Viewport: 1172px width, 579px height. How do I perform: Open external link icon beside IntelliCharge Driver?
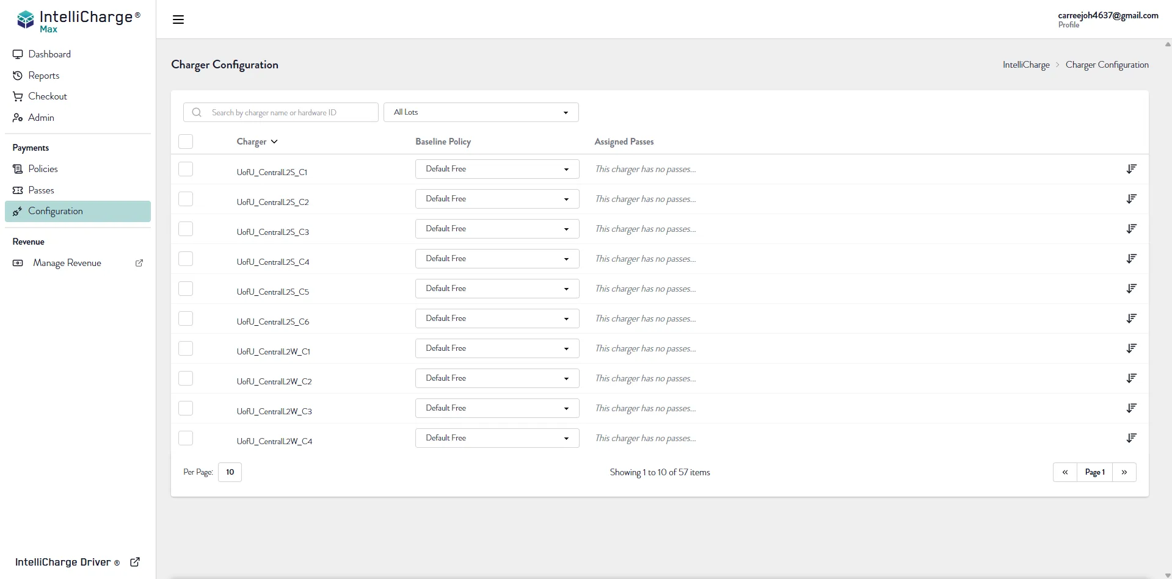pos(135,562)
